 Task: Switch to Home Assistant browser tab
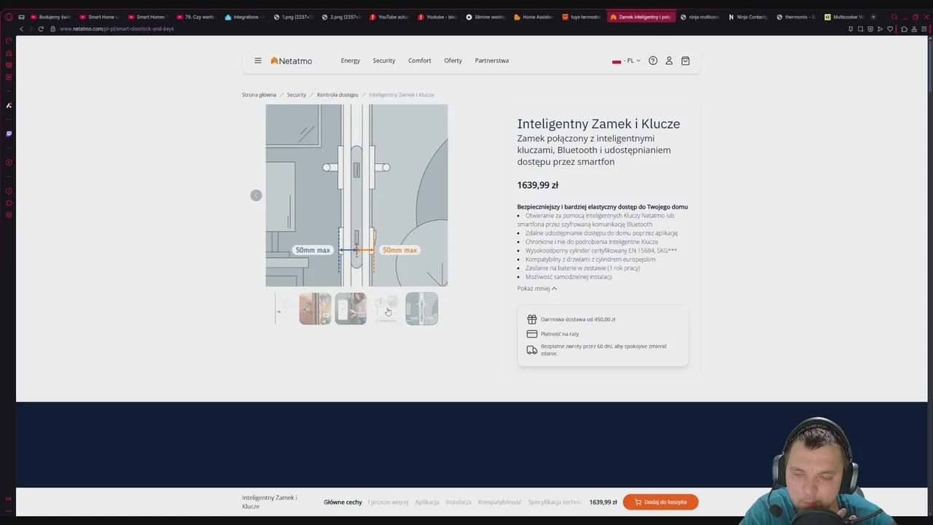[534, 17]
